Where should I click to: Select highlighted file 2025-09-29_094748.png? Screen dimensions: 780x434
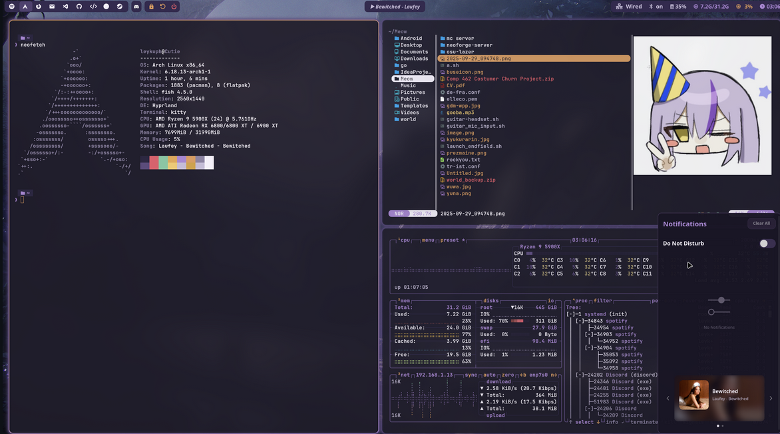click(x=534, y=58)
